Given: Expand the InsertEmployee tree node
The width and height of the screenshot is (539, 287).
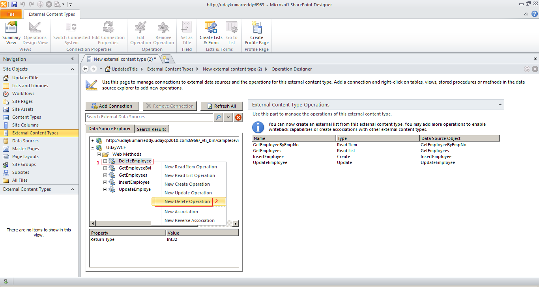Looking at the screenshot, I should (105, 182).
